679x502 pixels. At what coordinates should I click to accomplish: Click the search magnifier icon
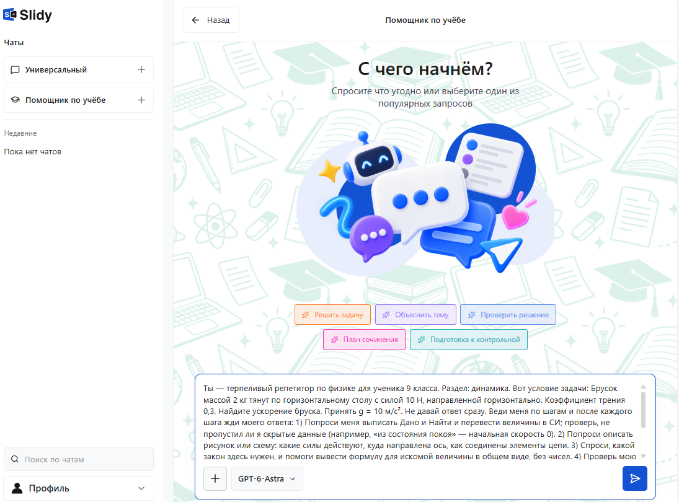15,459
